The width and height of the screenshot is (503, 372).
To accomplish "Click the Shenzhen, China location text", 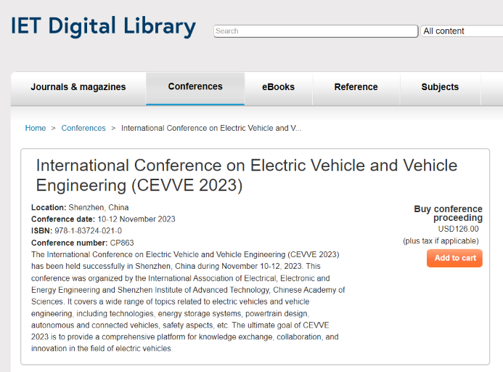I will [x=99, y=208].
